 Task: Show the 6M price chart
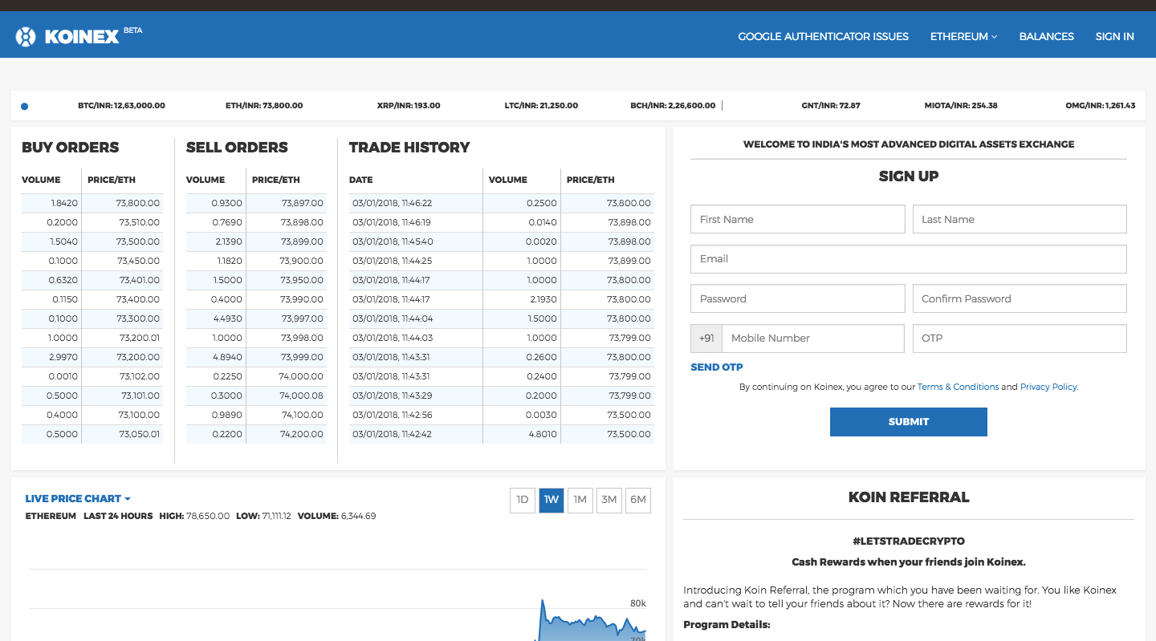(x=638, y=500)
